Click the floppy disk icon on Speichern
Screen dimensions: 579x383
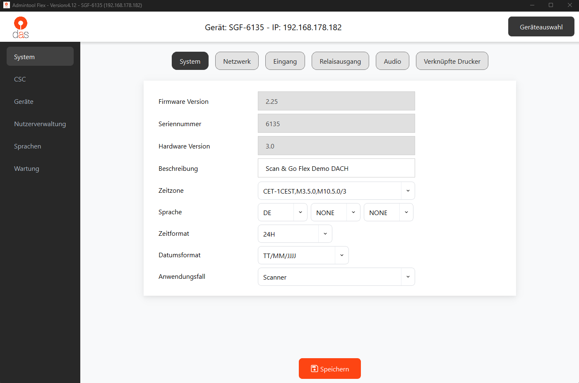(x=315, y=369)
